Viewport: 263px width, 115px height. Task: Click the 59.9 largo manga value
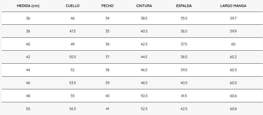(233, 31)
